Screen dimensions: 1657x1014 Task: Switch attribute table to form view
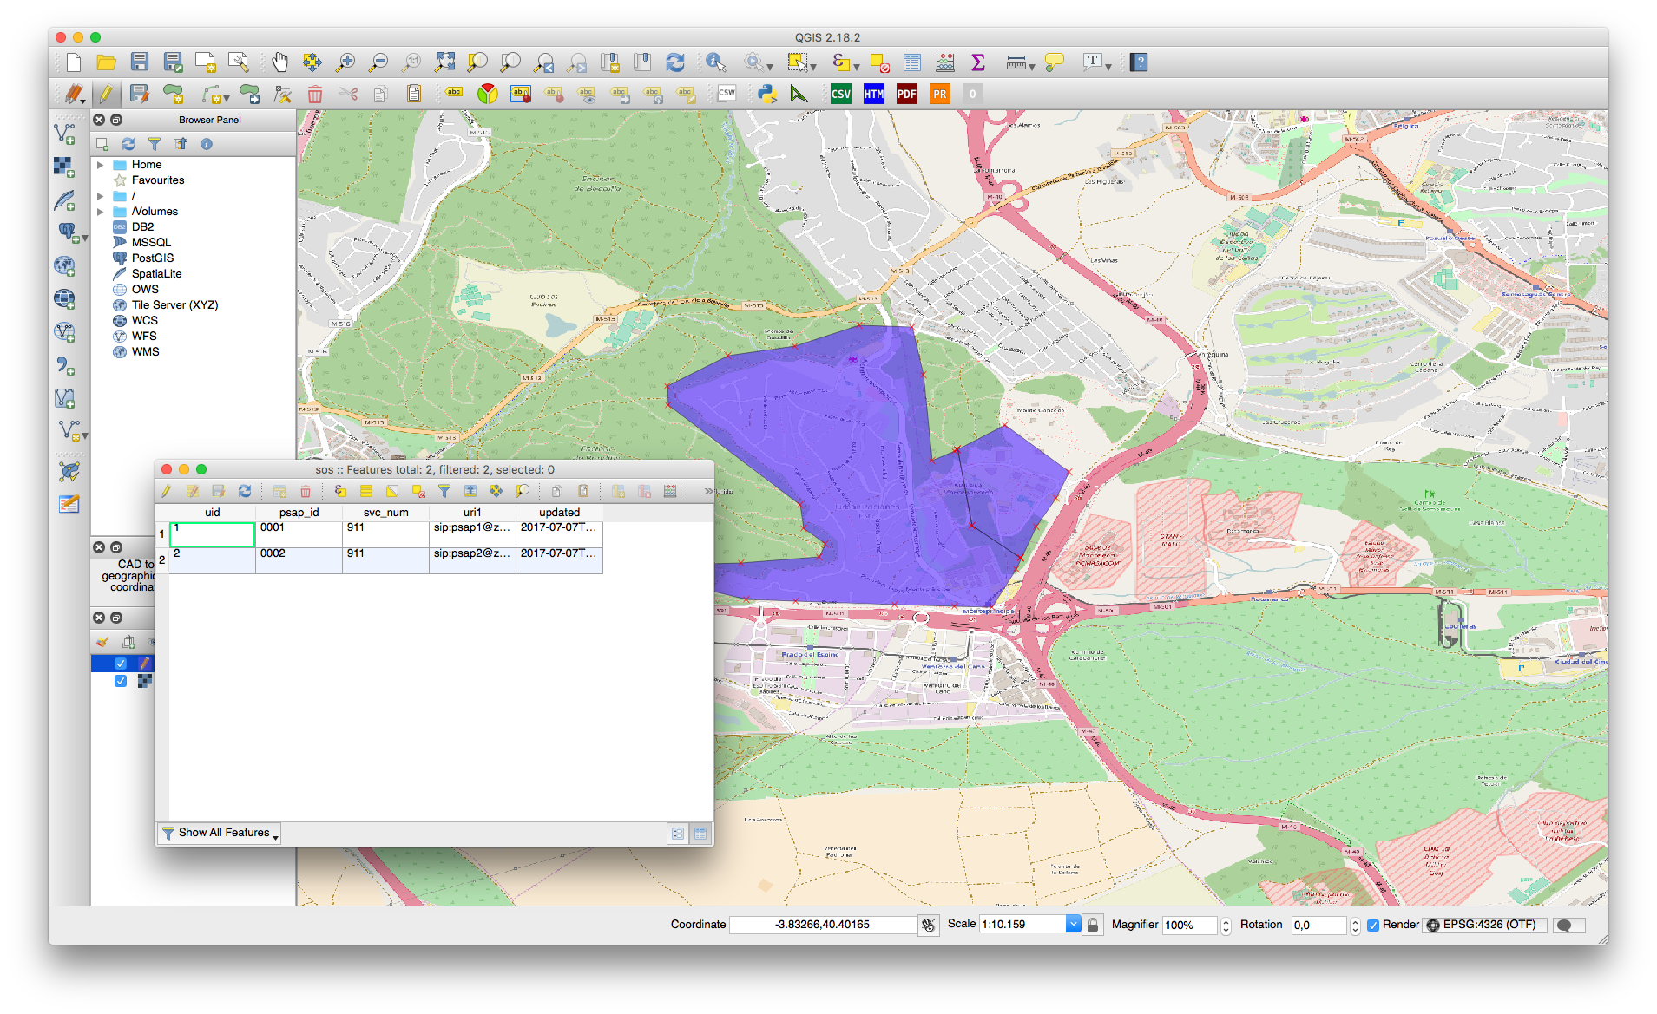tap(678, 834)
